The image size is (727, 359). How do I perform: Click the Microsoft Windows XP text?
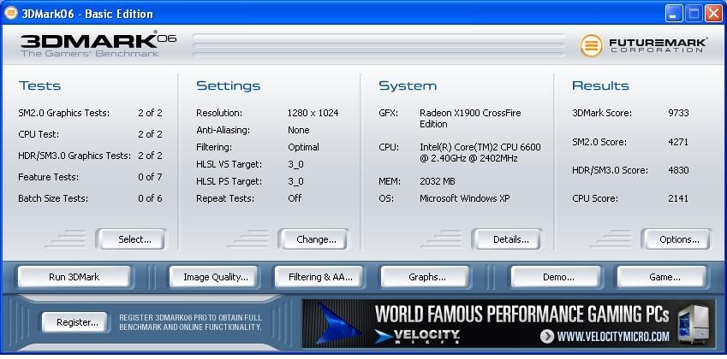click(x=465, y=198)
